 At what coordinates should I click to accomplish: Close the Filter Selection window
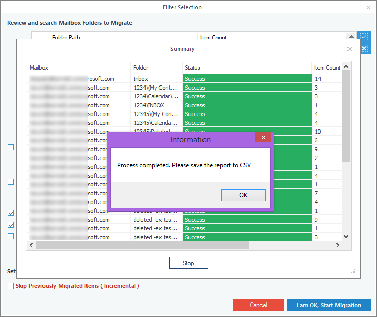pos(368,8)
